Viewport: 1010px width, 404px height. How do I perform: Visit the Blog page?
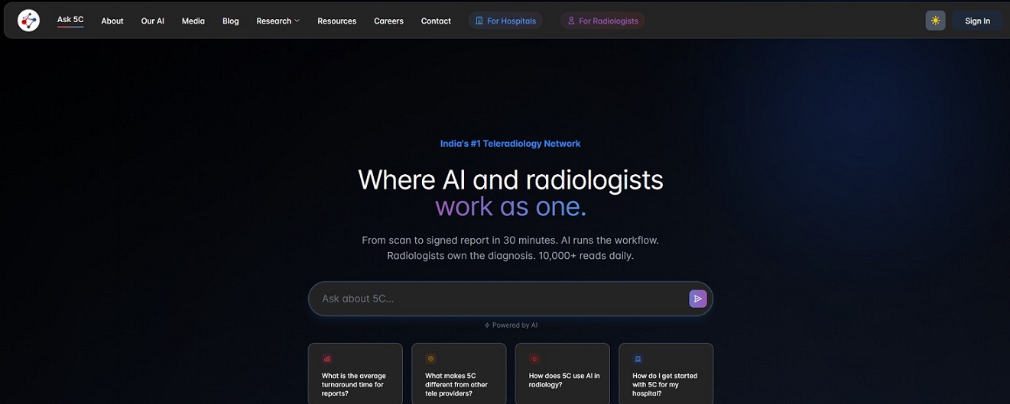[x=231, y=21]
